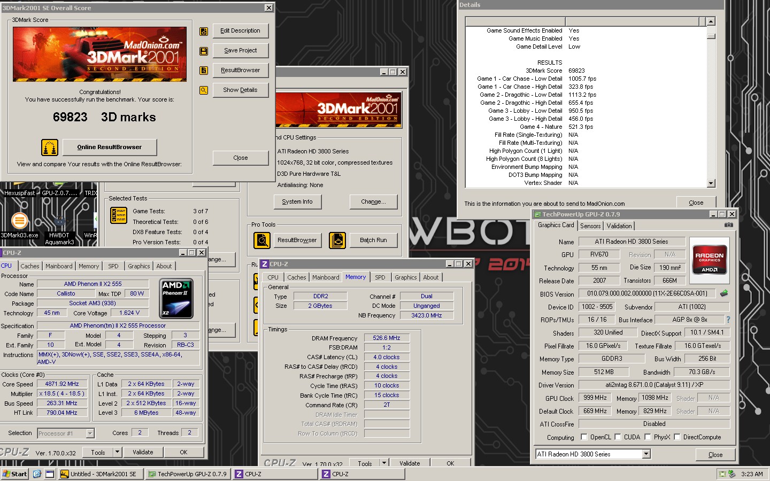Open the Sensors tab in GPU-Z
Image resolution: width=770 pixels, height=481 pixels.
(x=590, y=226)
